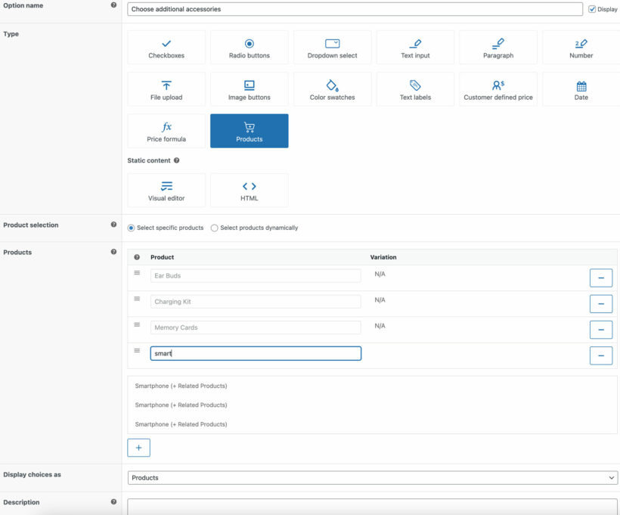Image resolution: width=620 pixels, height=515 pixels.
Task: Select the Radio buttons option type
Action: [x=249, y=47]
